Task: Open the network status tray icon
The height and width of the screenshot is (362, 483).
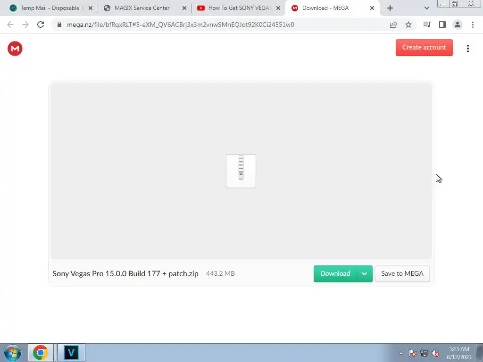Action: tap(424, 354)
